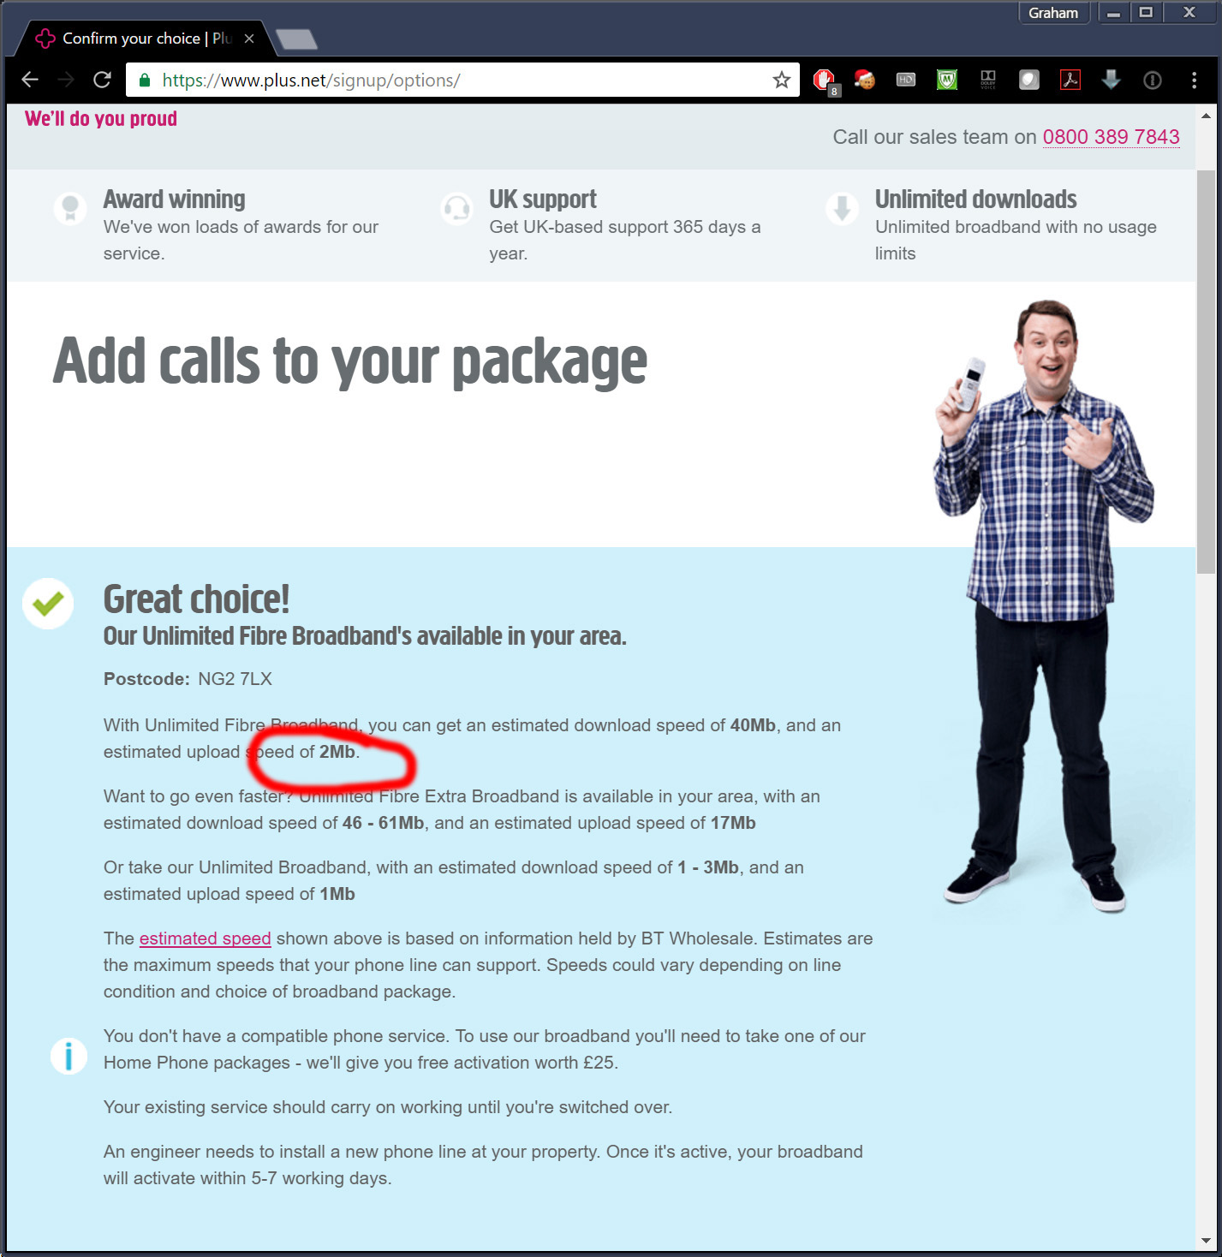1222x1257 pixels.
Task: Click the green secure padlock icon
Action: coord(145,80)
